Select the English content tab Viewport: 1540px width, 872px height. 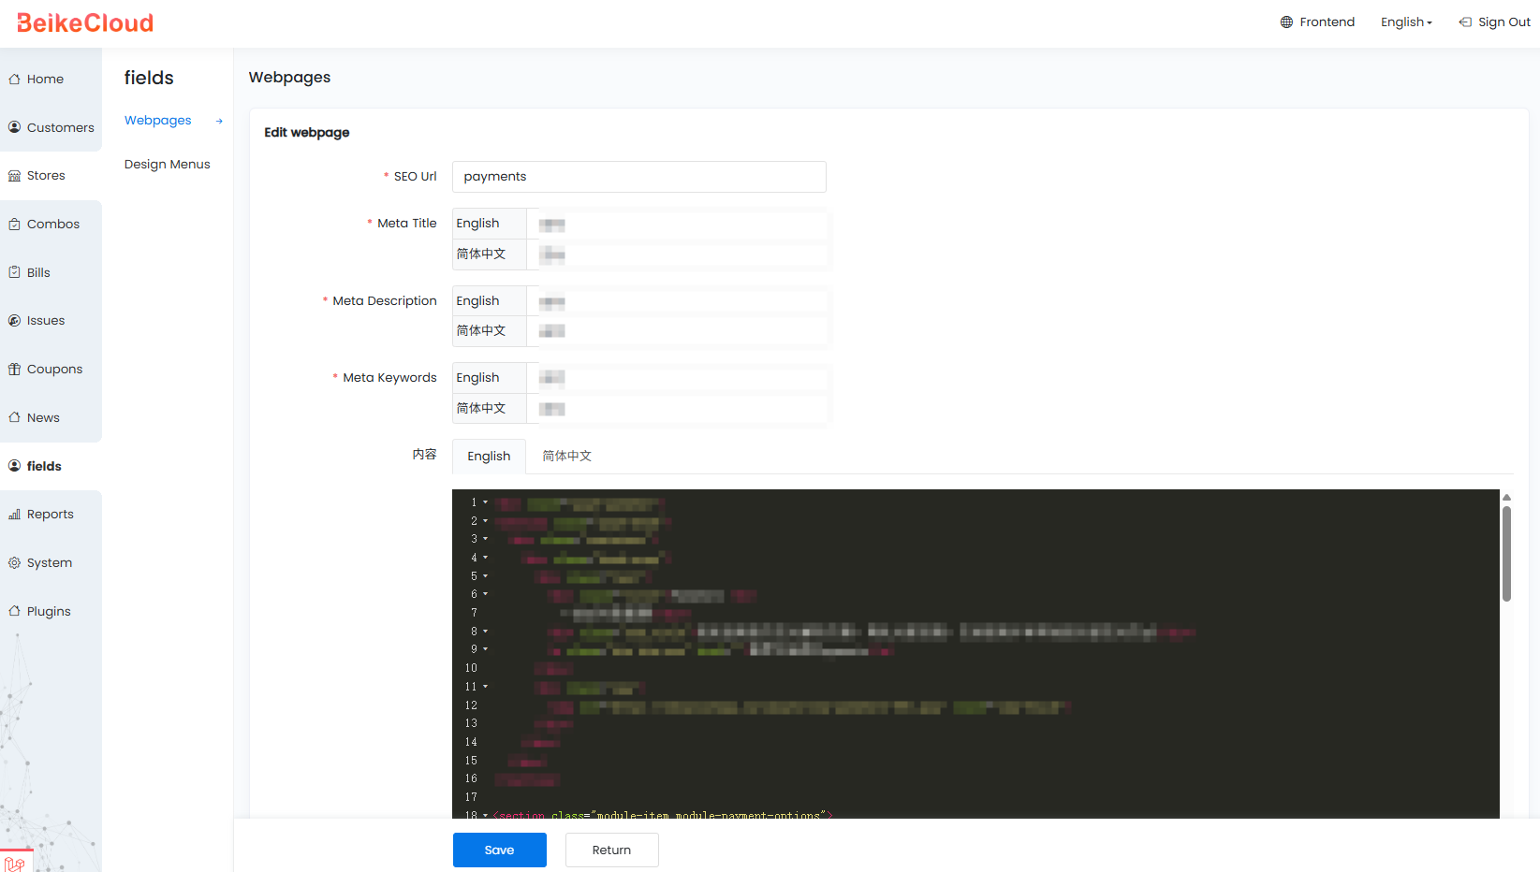pos(489,457)
